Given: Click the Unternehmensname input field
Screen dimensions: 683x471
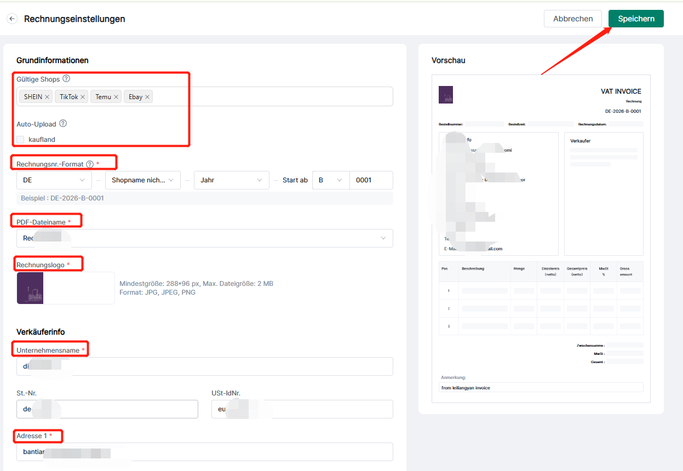Looking at the screenshot, I should (x=204, y=366).
